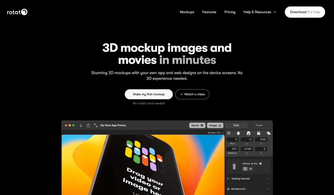The image size is (334, 195).
Task: Select the tilted-up device view icon
Action: [x=248, y=133]
